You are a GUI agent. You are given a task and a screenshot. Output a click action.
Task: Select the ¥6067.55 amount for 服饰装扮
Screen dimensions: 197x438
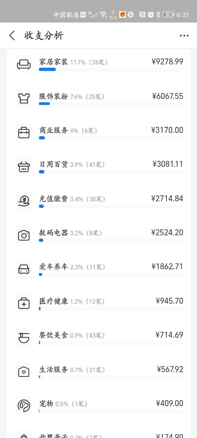pyautogui.click(x=168, y=96)
